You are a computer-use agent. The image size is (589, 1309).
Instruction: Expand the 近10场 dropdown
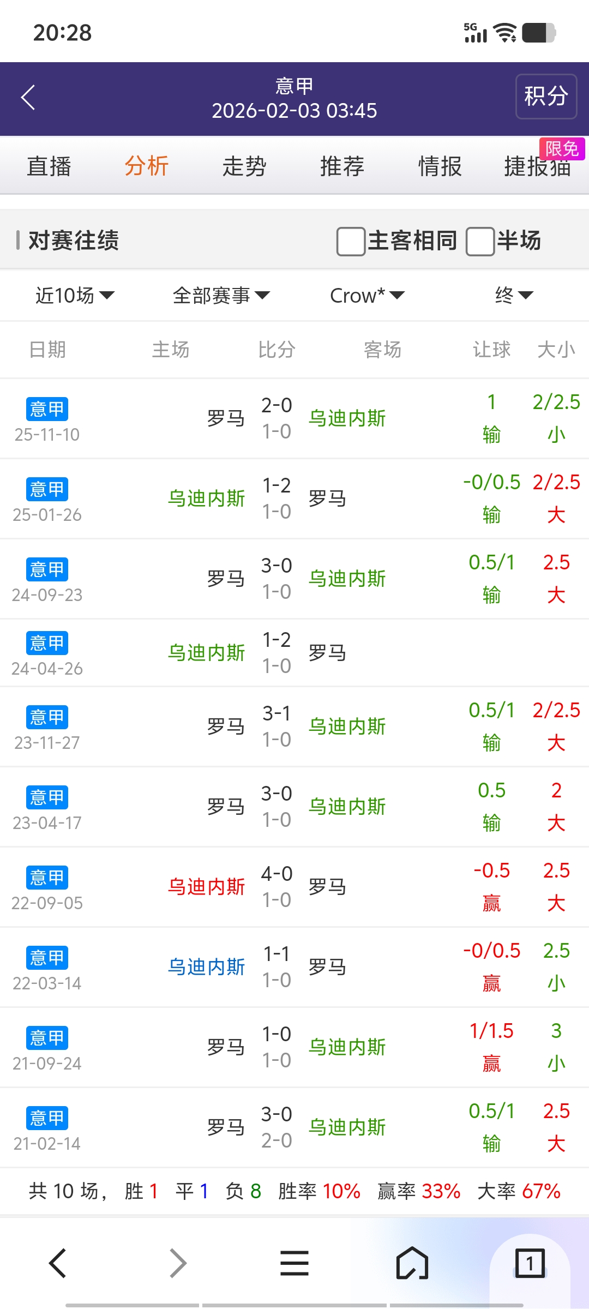(x=75, y=296)
